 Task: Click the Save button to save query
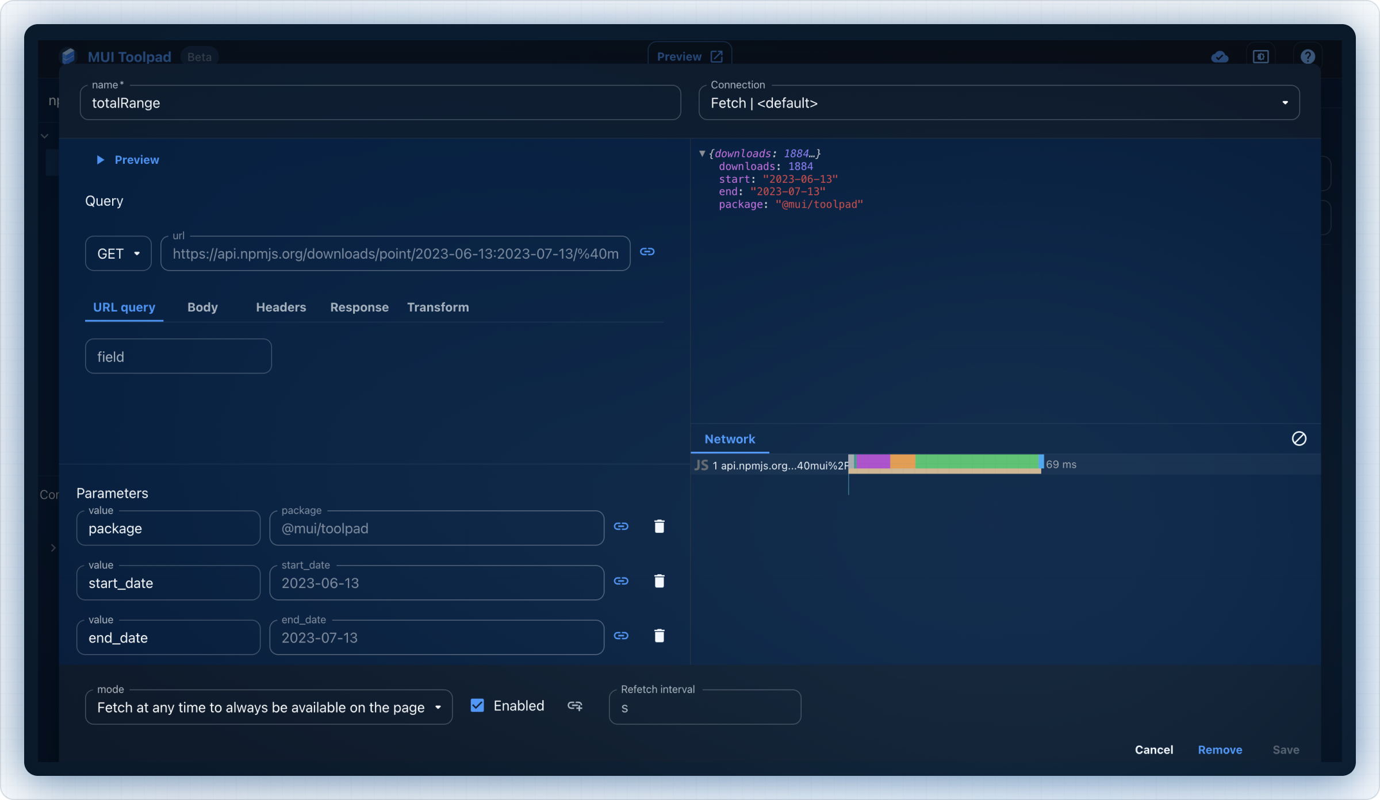tap(1286, 751)
